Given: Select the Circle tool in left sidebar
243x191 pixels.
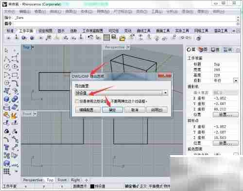Looking at the screenshot, I should tap(7, 67).
